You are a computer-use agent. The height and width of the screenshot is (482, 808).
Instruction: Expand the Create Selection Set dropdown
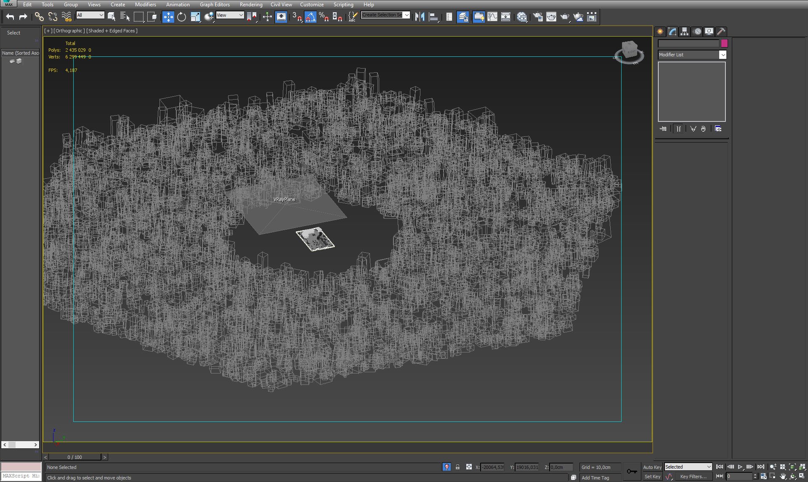(407, 15)
